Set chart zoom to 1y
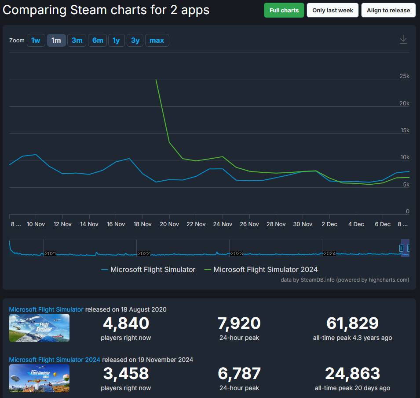Viewport: 420px width, 398px height. pyautogui.click(x=116, y=40)
